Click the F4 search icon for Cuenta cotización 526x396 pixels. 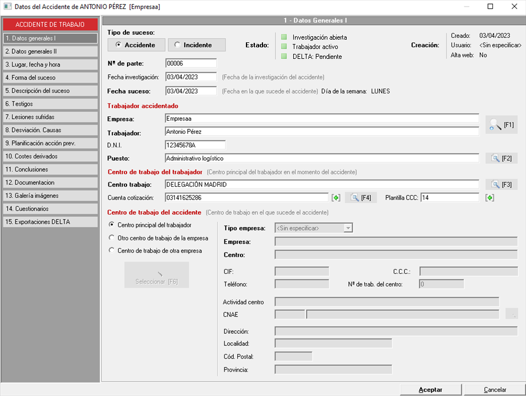pos(360,197)
